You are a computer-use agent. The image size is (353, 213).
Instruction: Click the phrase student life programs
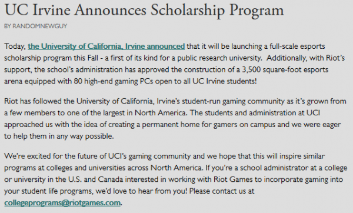[x=56, y=191]
